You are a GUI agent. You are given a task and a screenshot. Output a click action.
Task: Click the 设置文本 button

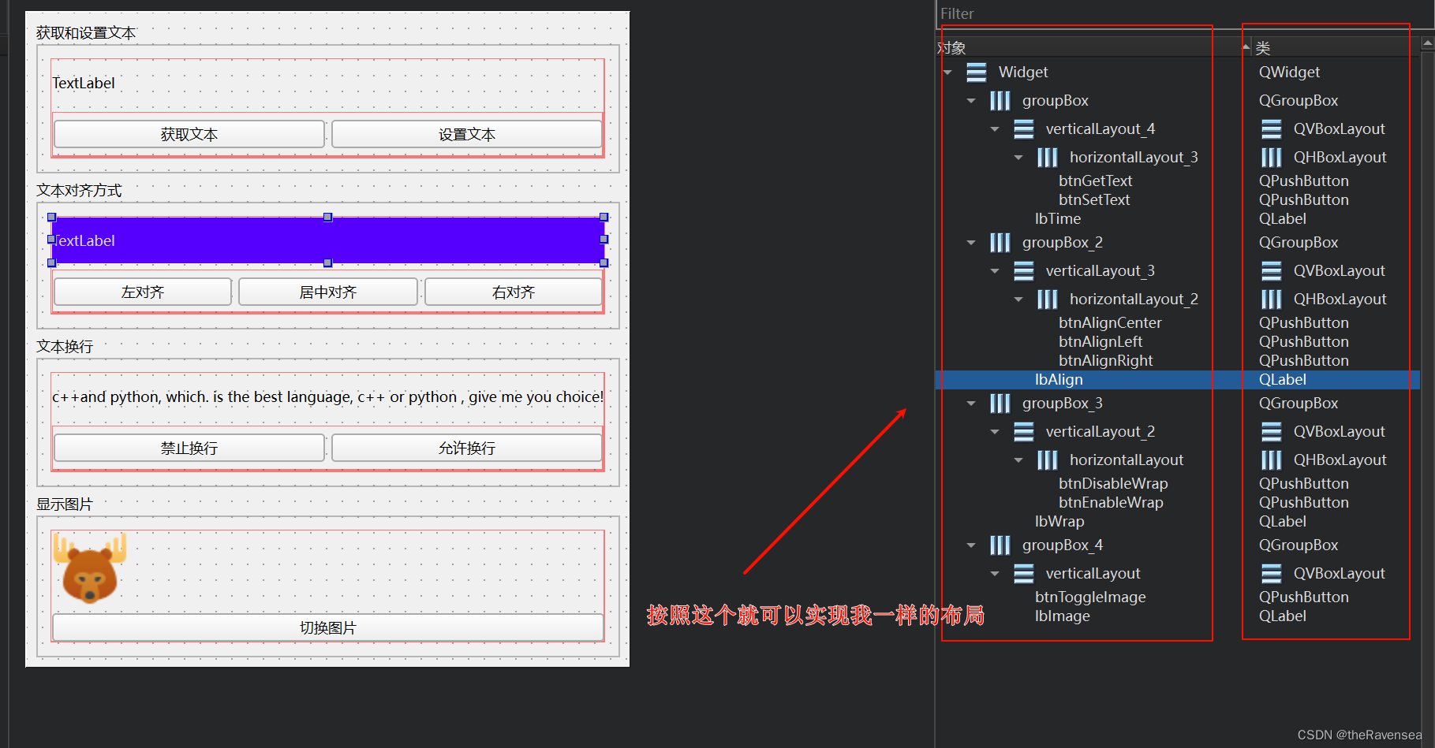pos(467,134)
